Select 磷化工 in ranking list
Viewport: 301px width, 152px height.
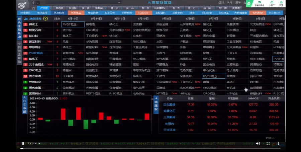coord(33,24)
